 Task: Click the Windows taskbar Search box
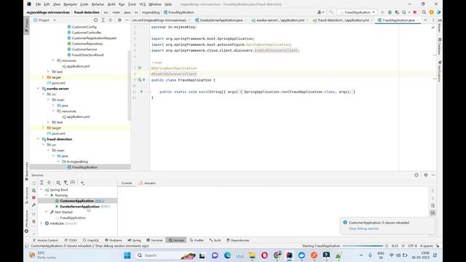tap(165, 255)
